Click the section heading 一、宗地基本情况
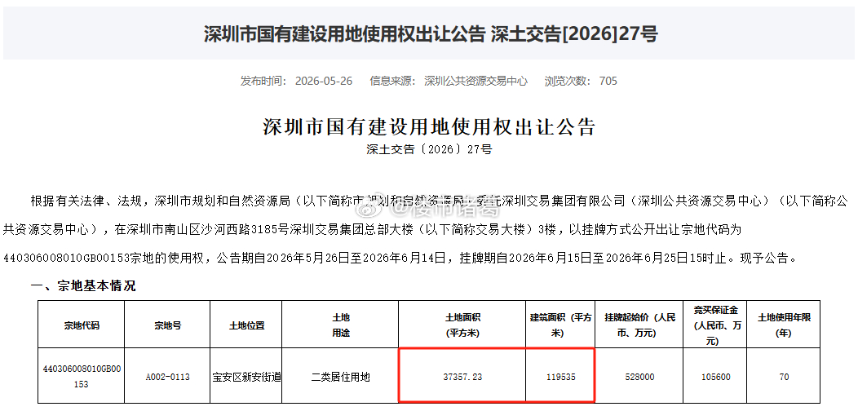The width and height of the screenshot is (858, 411). pos(82,285)
